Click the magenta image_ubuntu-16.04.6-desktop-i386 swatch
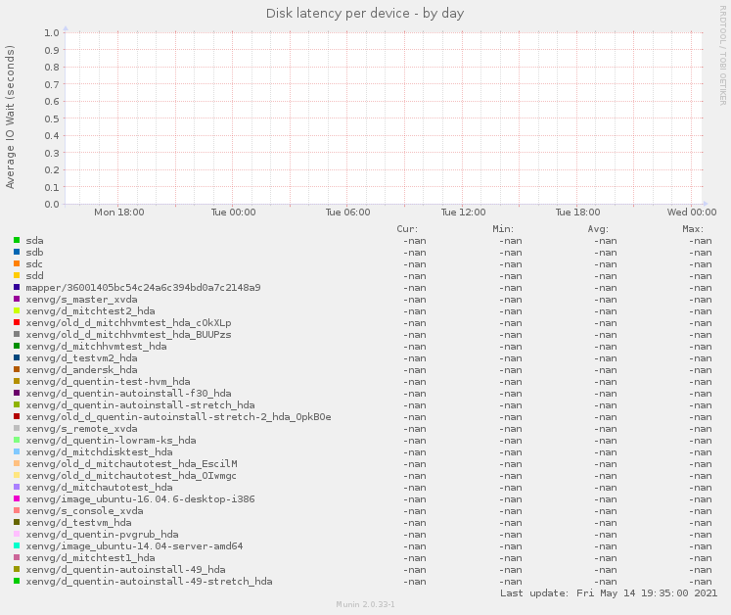The width and height of the screenshot is (731, 615). [x=17, y=498]
